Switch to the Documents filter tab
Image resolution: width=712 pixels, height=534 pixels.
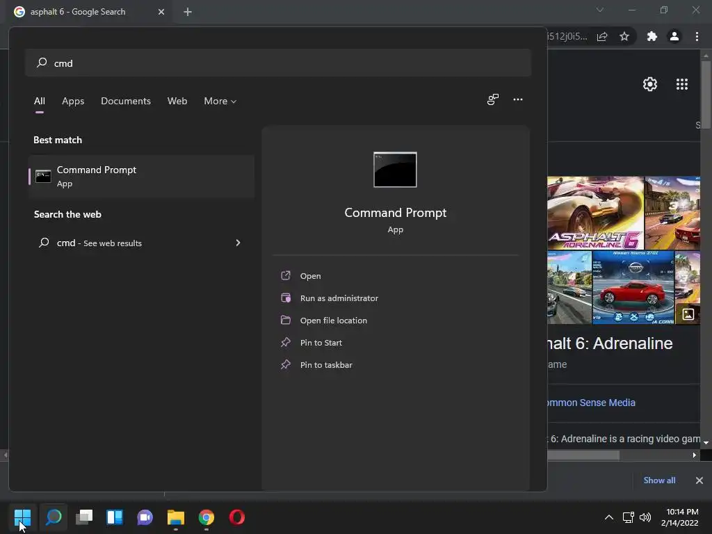126,101
